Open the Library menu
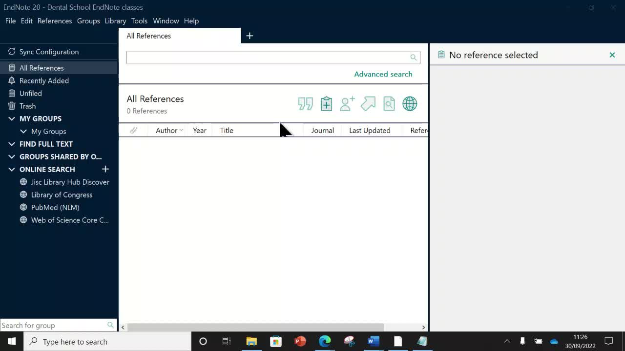The height and width of the screenshot is (351, 625). pyautogui.click(x=115, y=21)
